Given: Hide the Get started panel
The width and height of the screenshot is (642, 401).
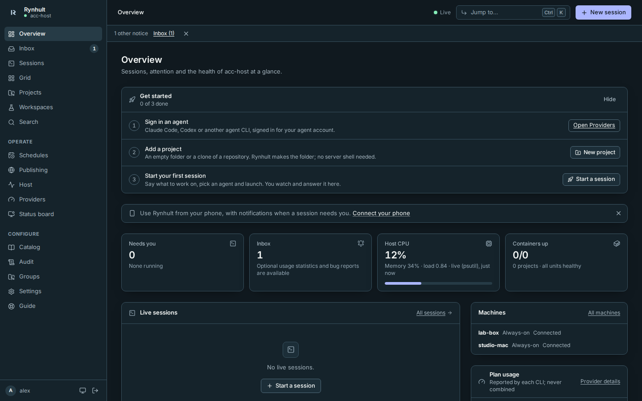Looking at the screenshot, I should coord(609,99).
